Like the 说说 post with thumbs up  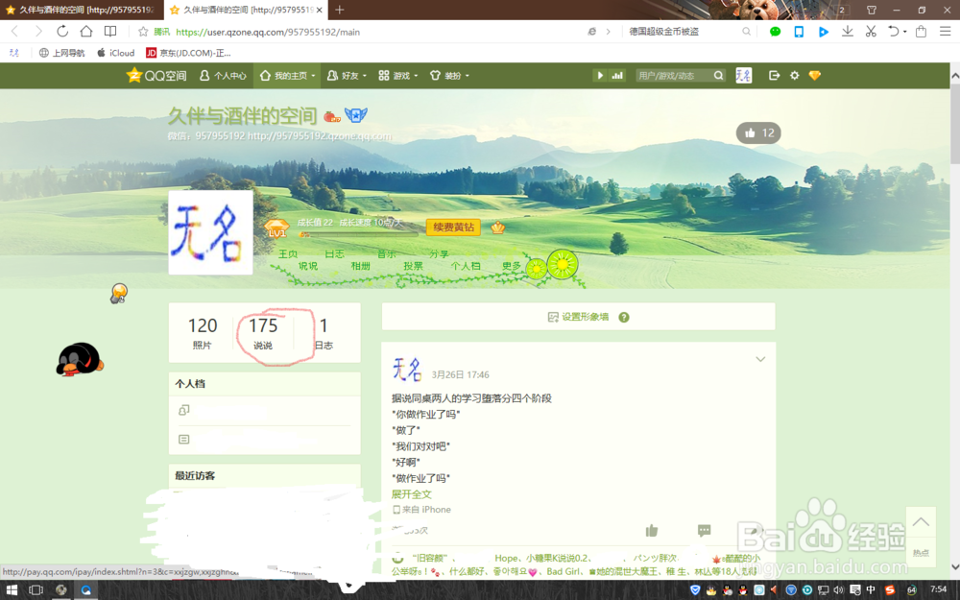click(x=651, y=529)
